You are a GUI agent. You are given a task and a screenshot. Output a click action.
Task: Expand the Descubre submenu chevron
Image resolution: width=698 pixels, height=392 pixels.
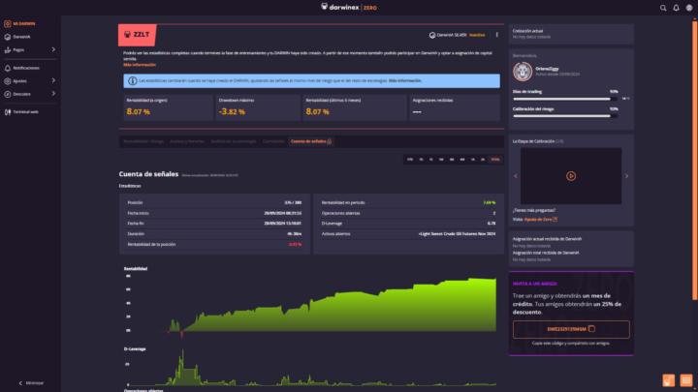click(x=53, y=93)
